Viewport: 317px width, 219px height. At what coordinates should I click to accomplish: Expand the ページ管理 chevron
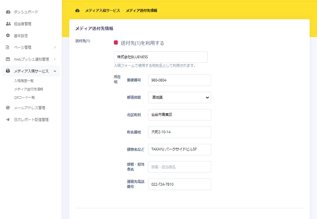click(x=55, y=47)
